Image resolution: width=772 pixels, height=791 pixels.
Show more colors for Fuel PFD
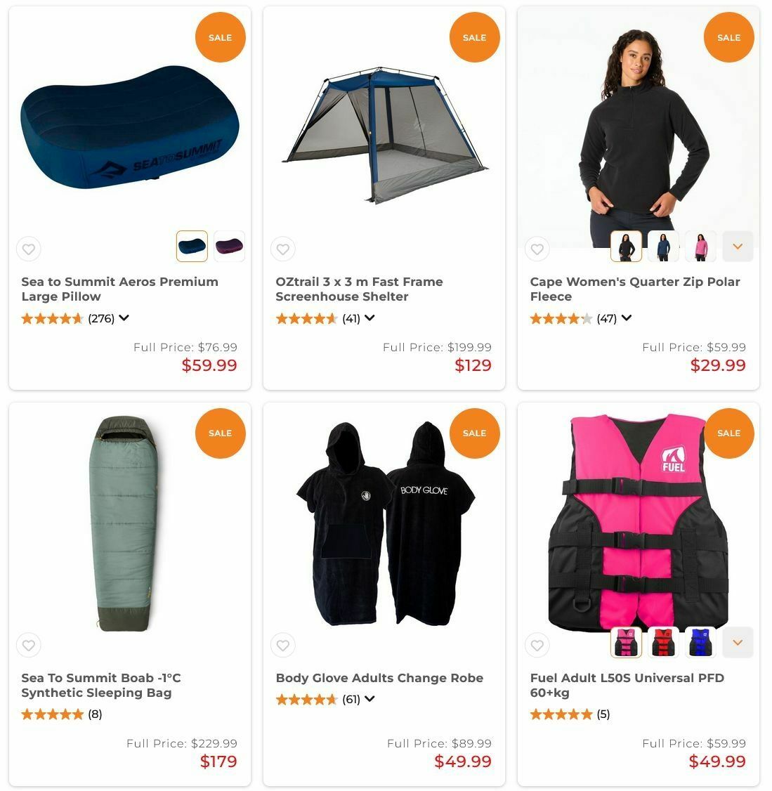point(738,642)
